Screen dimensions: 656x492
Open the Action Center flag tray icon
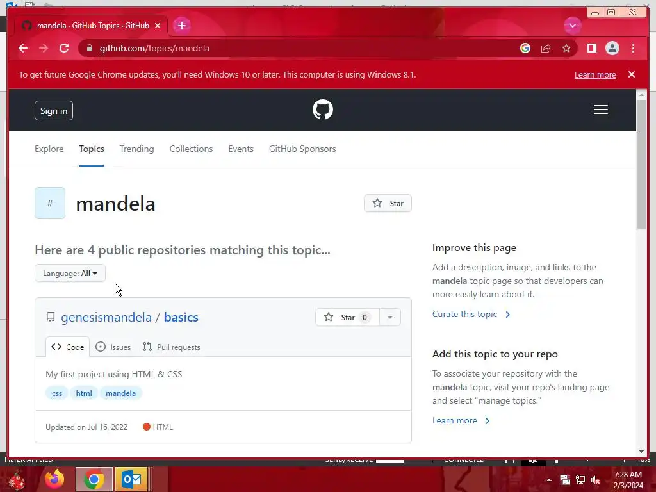(x=565, y=480)
